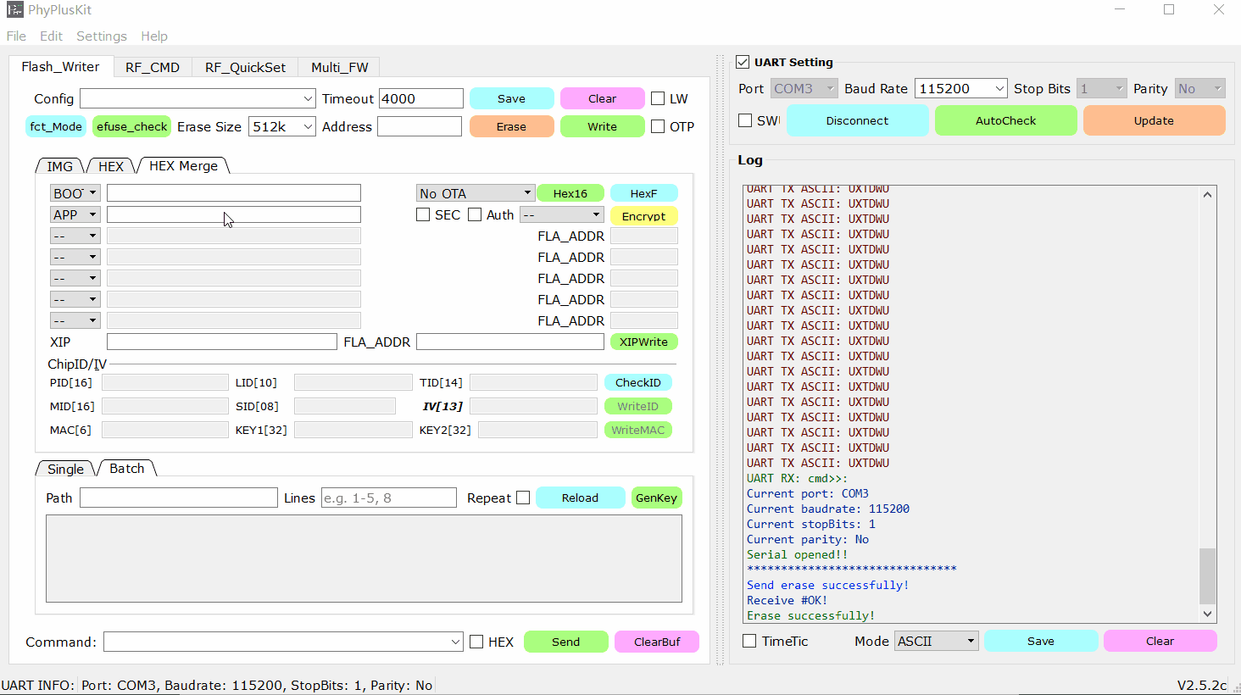
Task: Save the log with Save button
Action: pos(1041,641)
